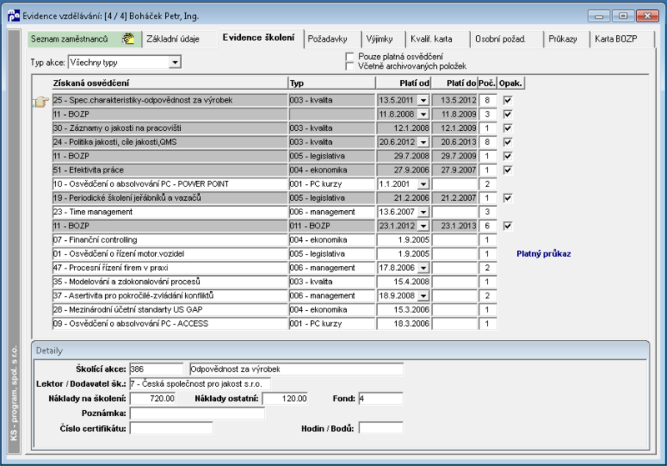Select the 23 - Time management row
Screen dimensions: 667x466
click(x=170, y=213)
